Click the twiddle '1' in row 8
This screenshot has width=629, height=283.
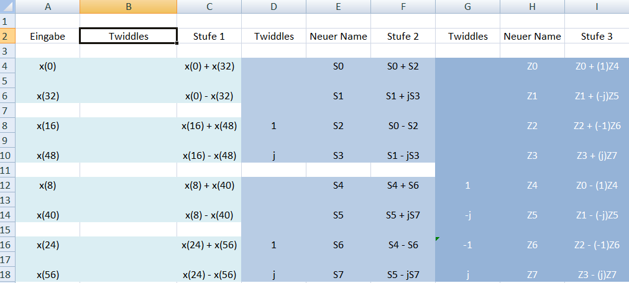point(273,126)
